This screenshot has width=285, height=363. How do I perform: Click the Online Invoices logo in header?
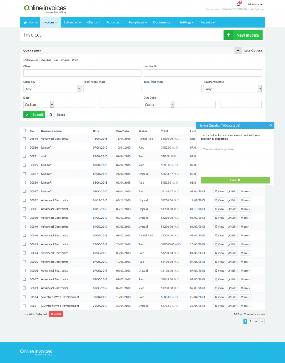tap(45, 9)
